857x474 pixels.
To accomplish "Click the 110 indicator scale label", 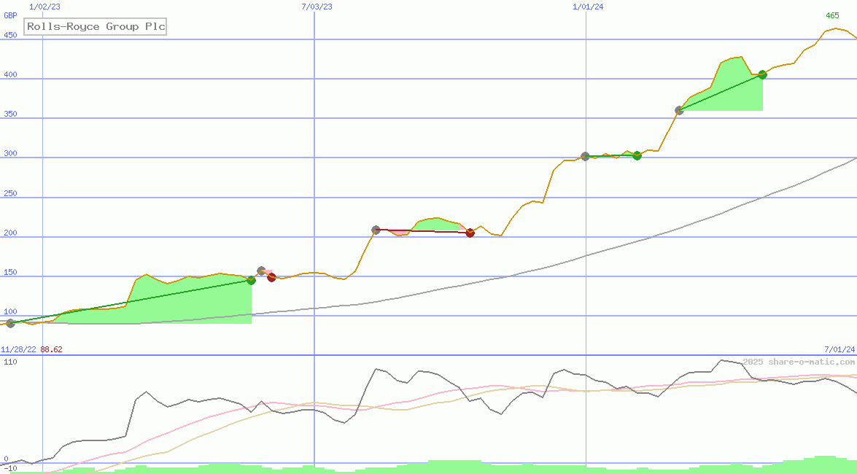I will click(x=10, y=361).
